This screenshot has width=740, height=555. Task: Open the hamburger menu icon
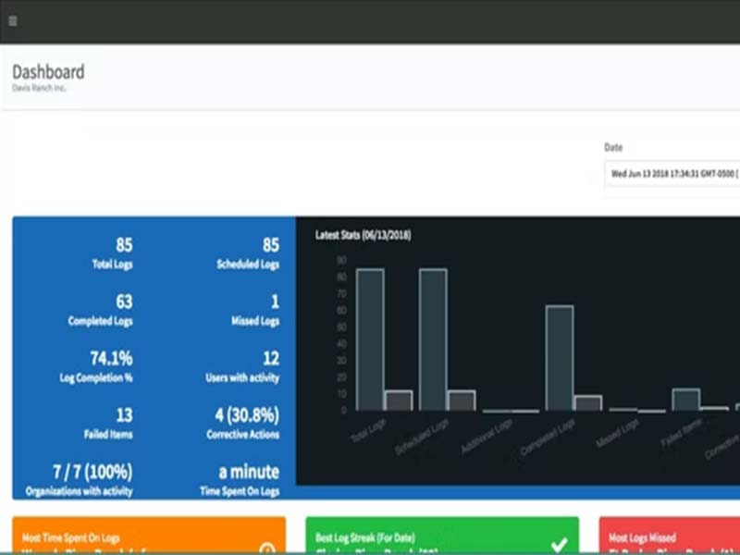(x=13, y=21)
